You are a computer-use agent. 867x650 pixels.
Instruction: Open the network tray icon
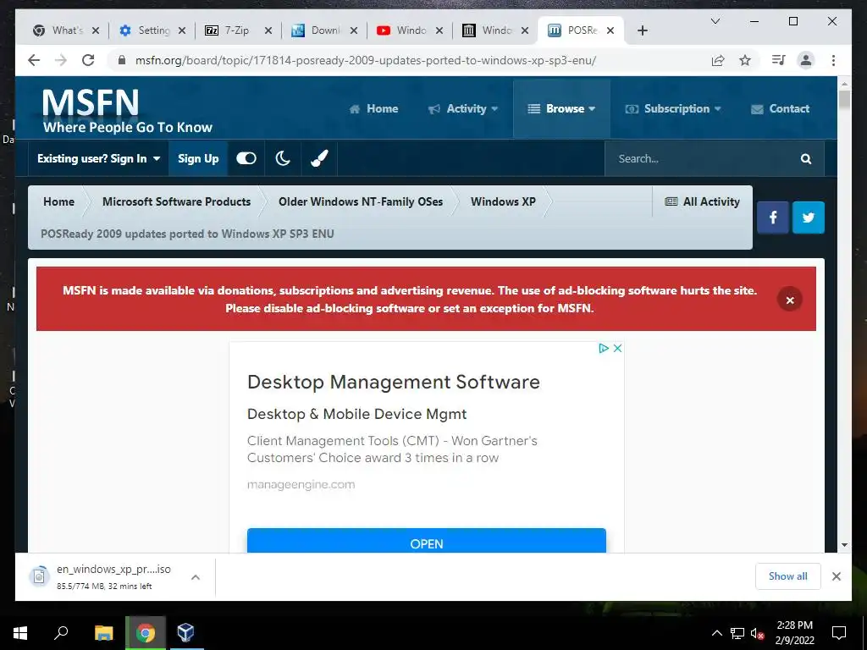[x=737, y=633]
